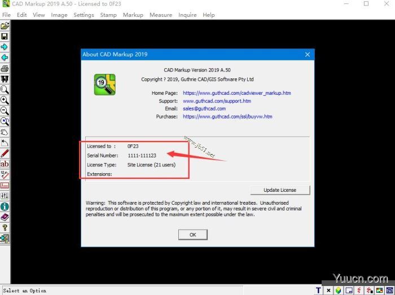Open the Inquire menu
This screenshot has height=295, width=395.
187,15
